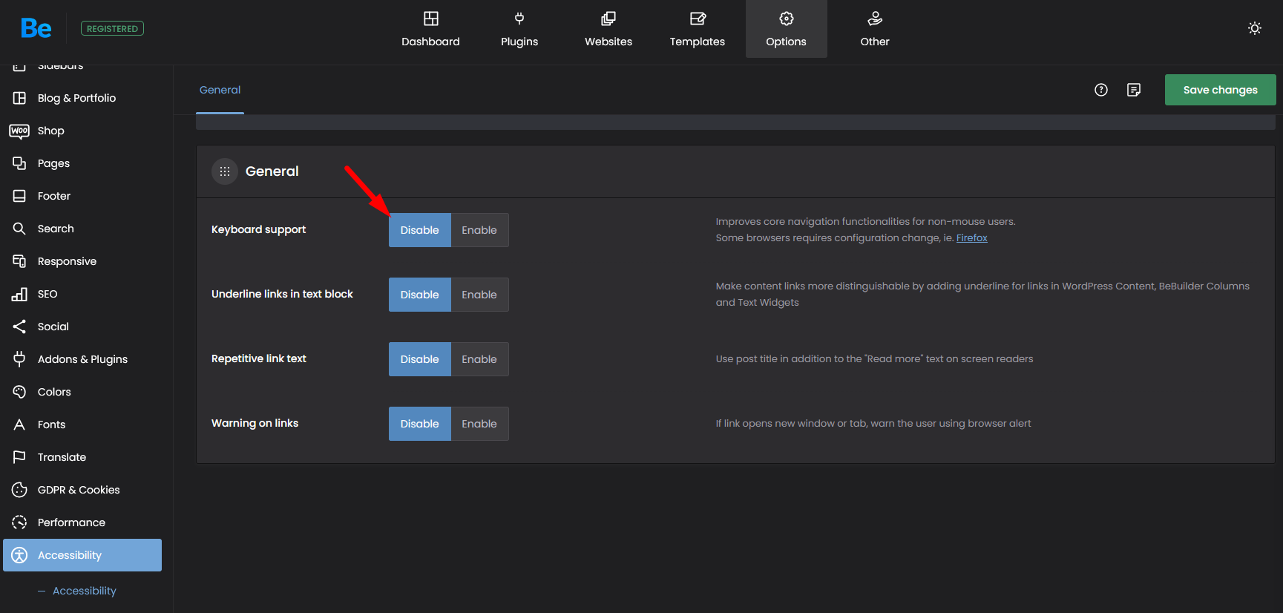Click the Responsive devices icon
The width and height of the screenshot is (1283, 613).
[x=19, y=261]
